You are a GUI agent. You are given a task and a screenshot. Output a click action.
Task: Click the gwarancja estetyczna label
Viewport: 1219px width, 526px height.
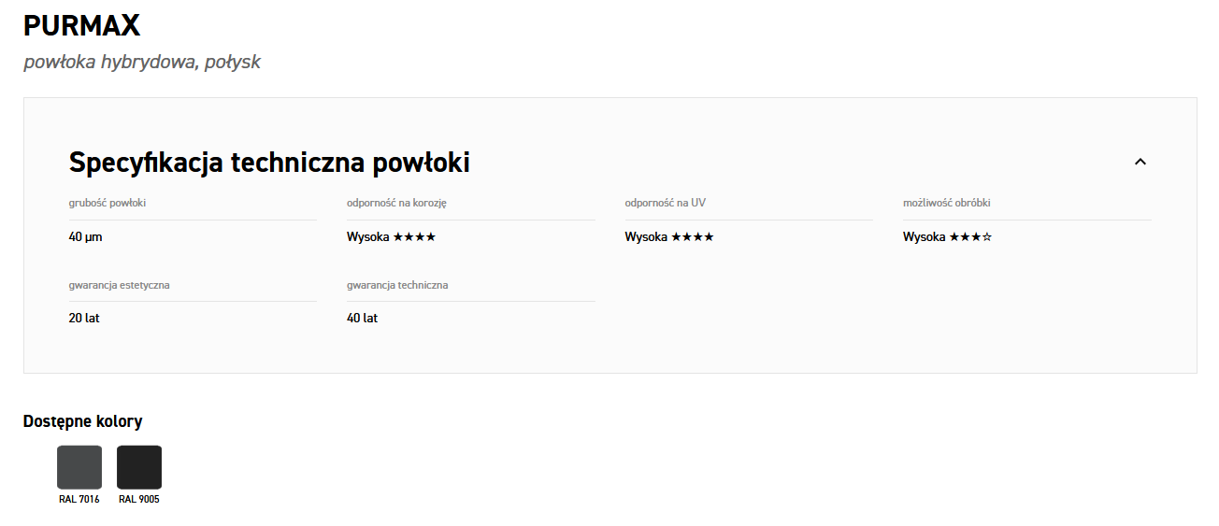coord(120,285)
